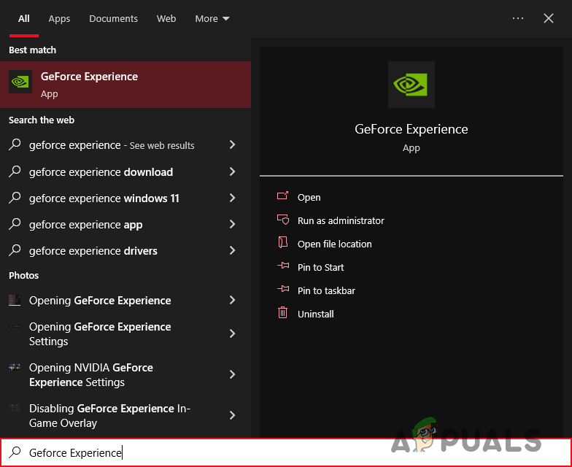This screenshot has height=467, width=572.
Task: Open thumbnail for 'Opening NVIDIA GeForce Experience Settings'
Action: click(x=15, y=367)
